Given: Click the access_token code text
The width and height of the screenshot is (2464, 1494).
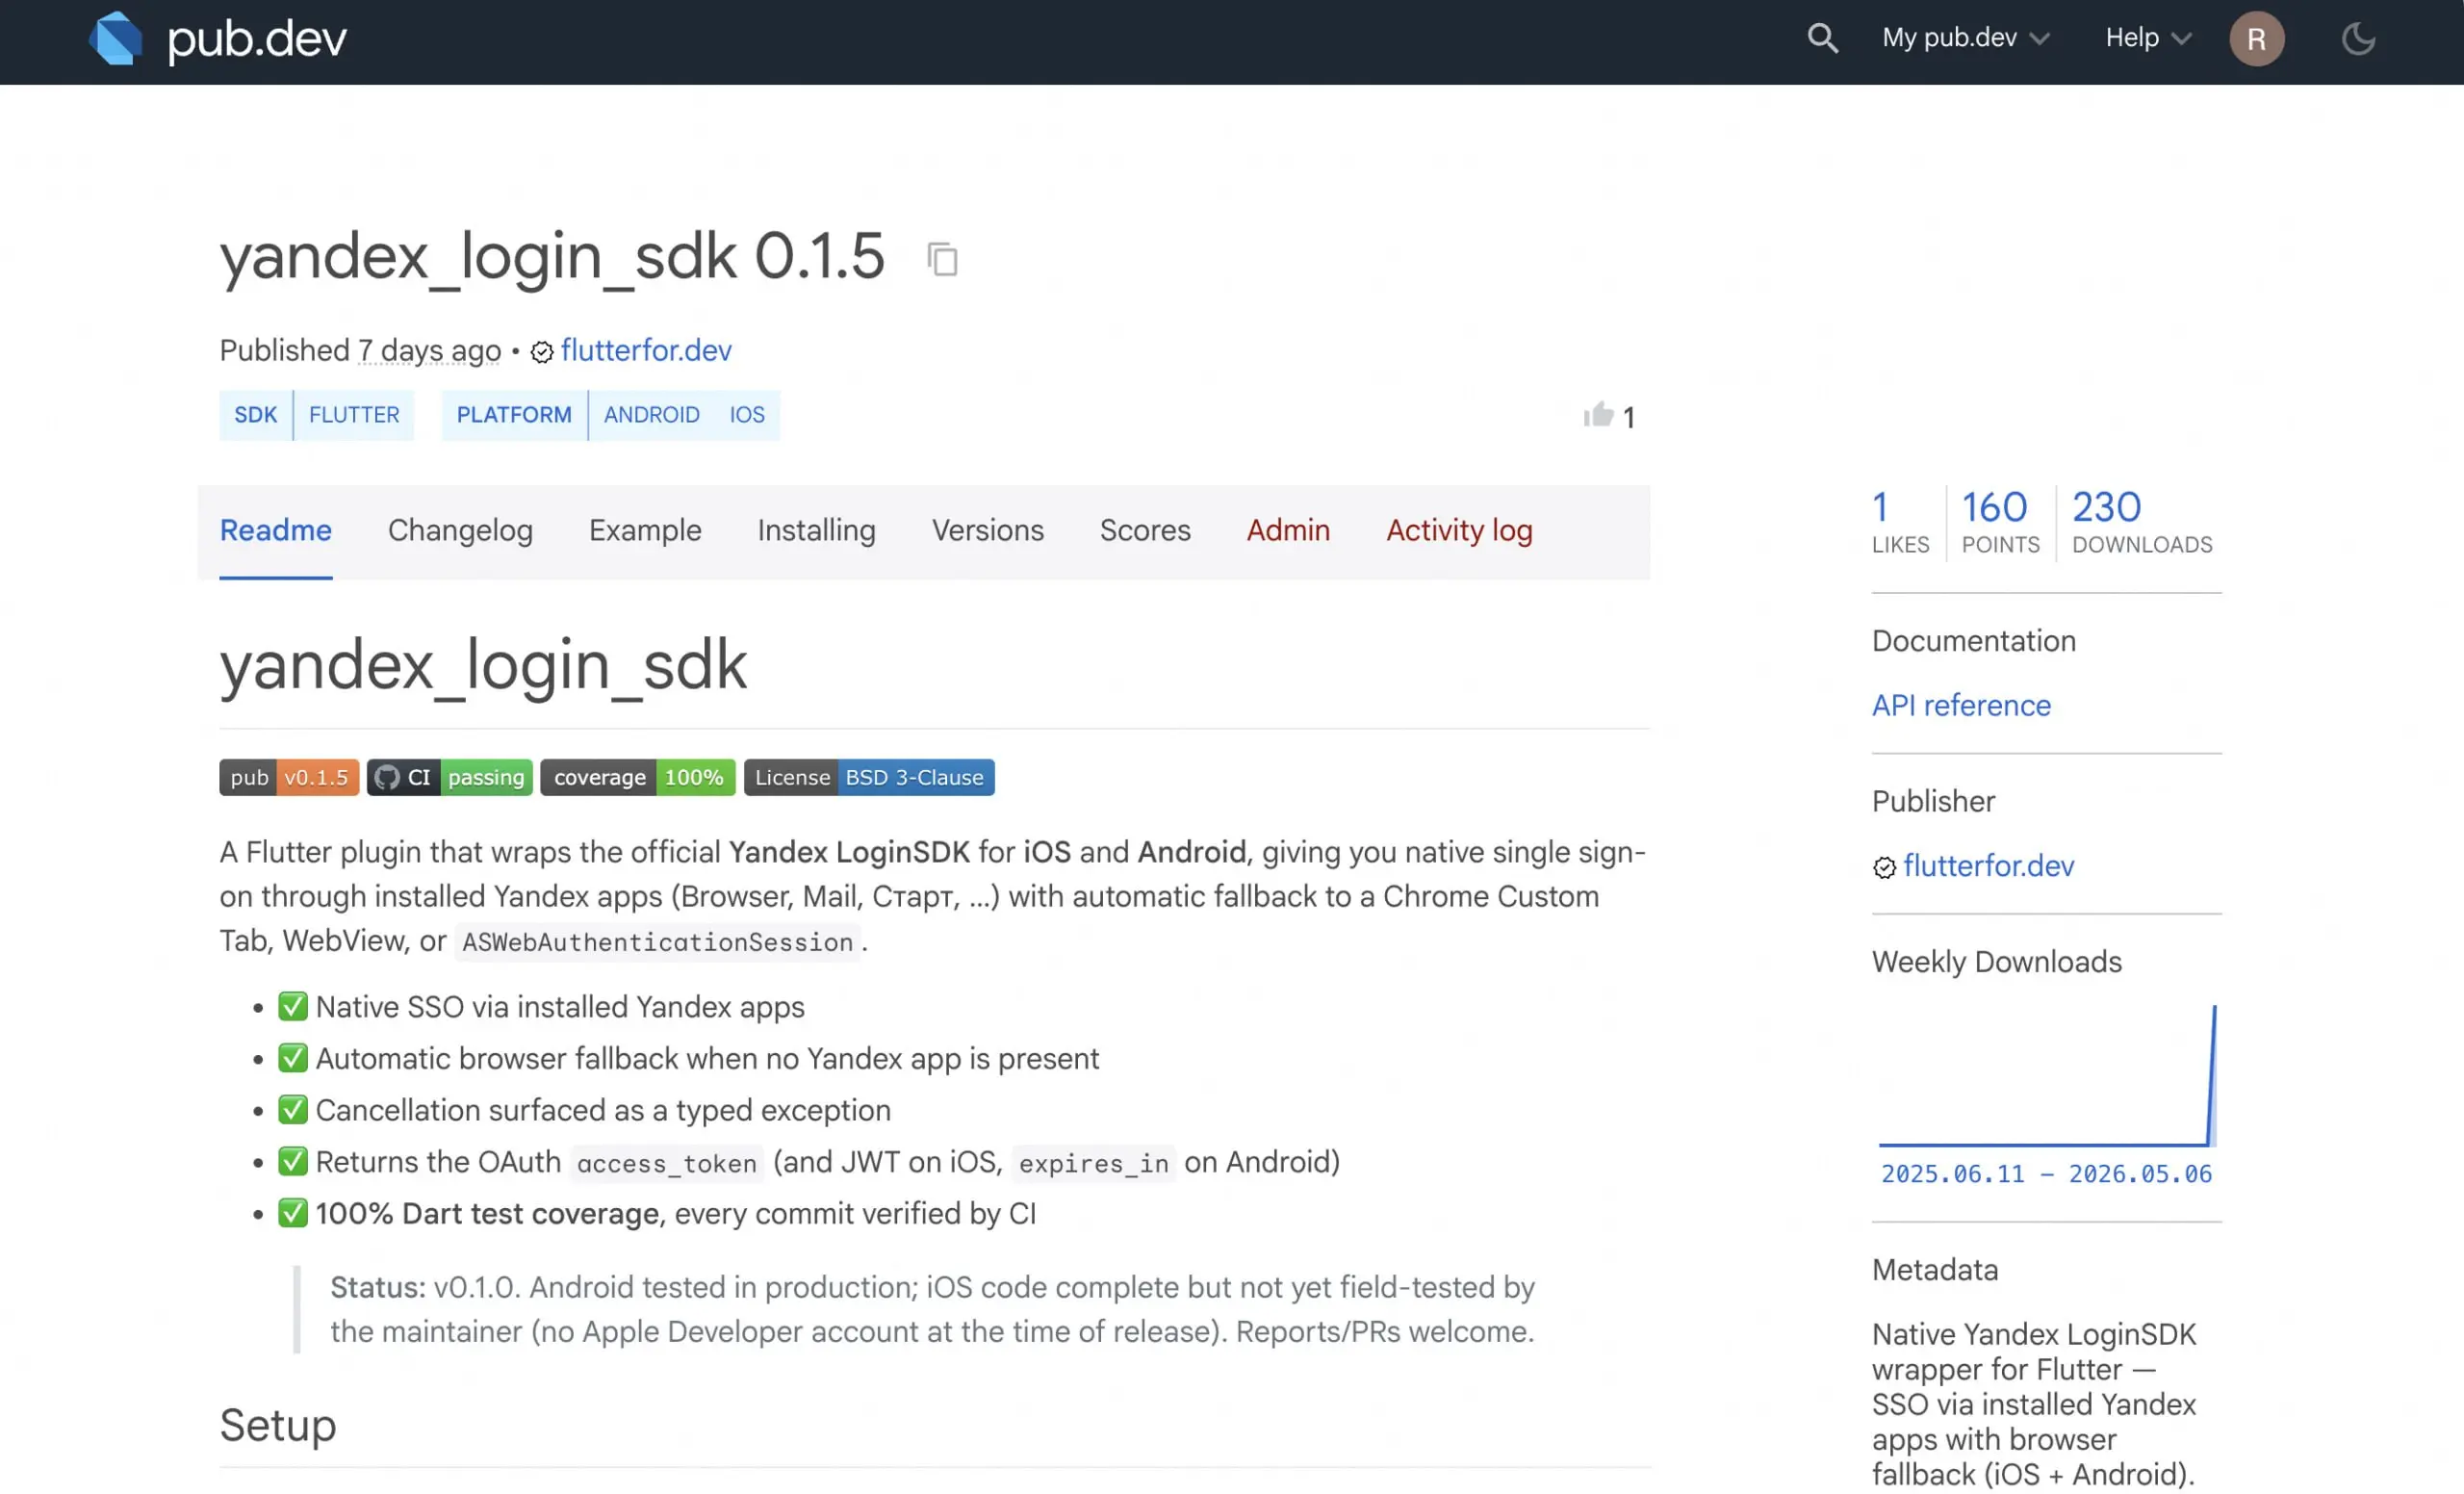Looking at the screenshot, I should coord(667,1164).
